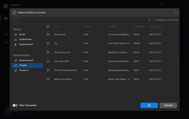Click the Get the Party Started title
Viewport: 189px width, 119px height.
pos(65,70)
